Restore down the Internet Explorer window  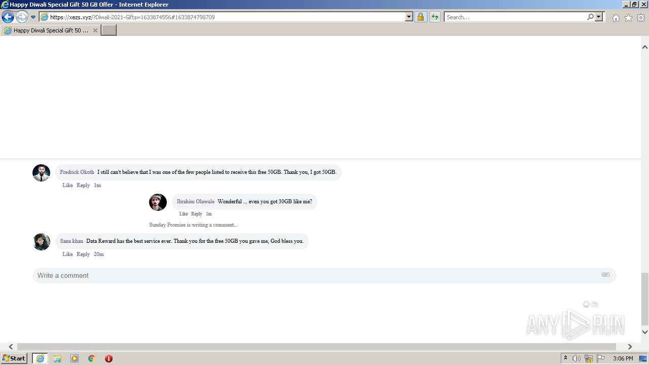tap(634, 5)
